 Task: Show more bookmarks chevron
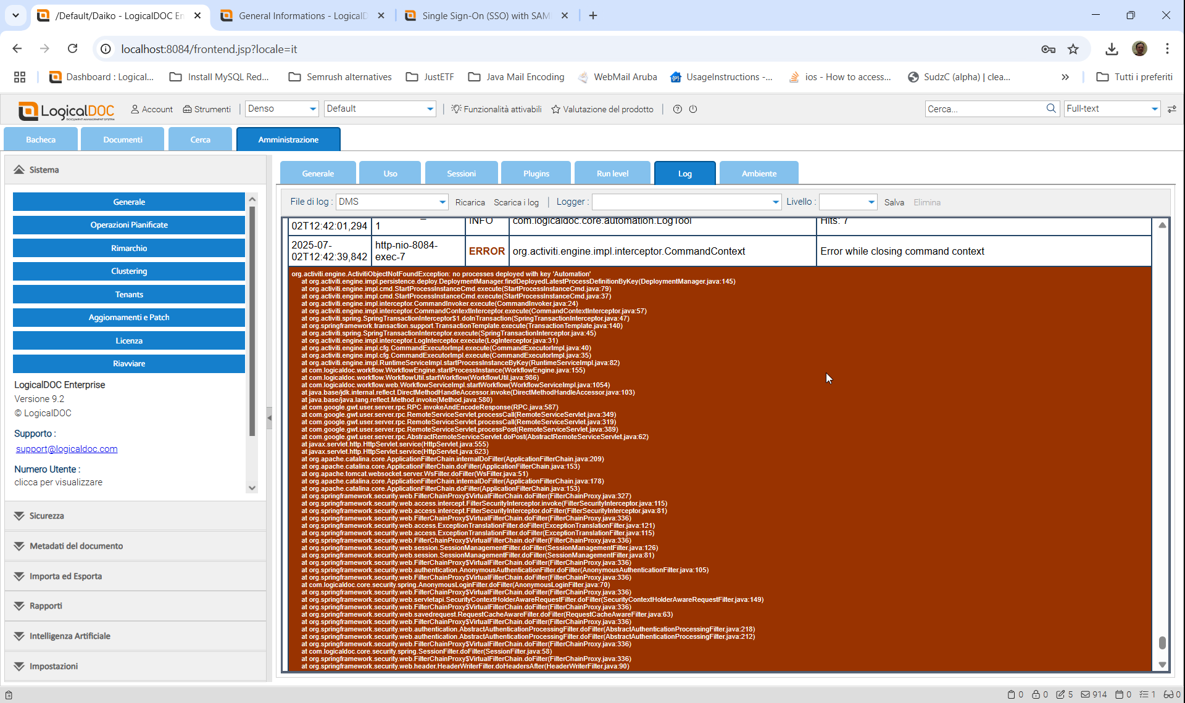pyautogui.click(x=1065, y=77)
